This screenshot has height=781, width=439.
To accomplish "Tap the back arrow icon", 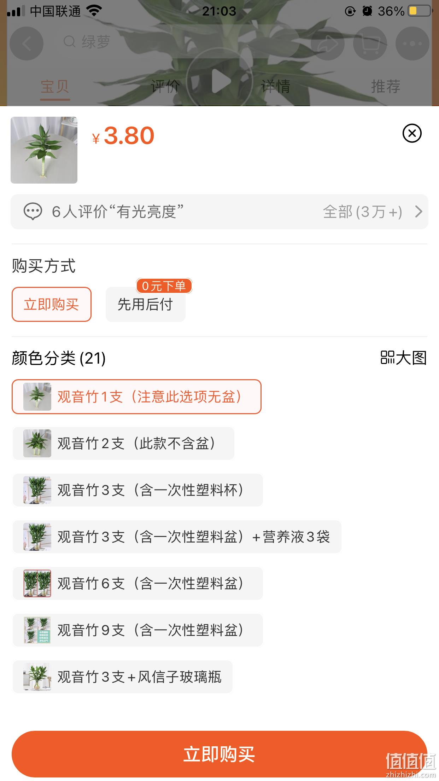I will coord(27,44).
